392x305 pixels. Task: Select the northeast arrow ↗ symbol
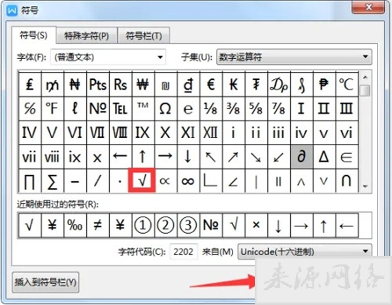click(x=233, y=156)
